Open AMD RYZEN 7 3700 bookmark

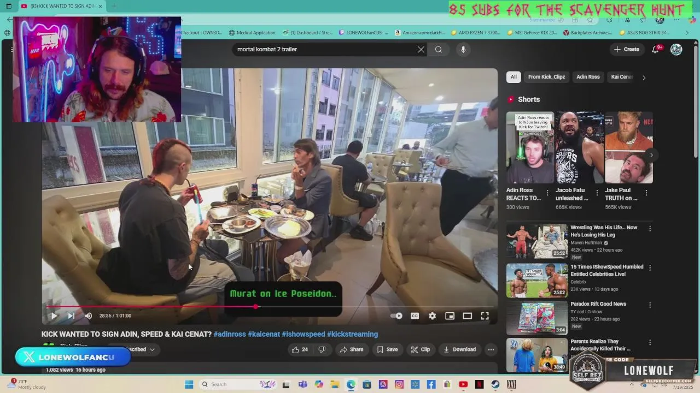(x=476, y=33)
